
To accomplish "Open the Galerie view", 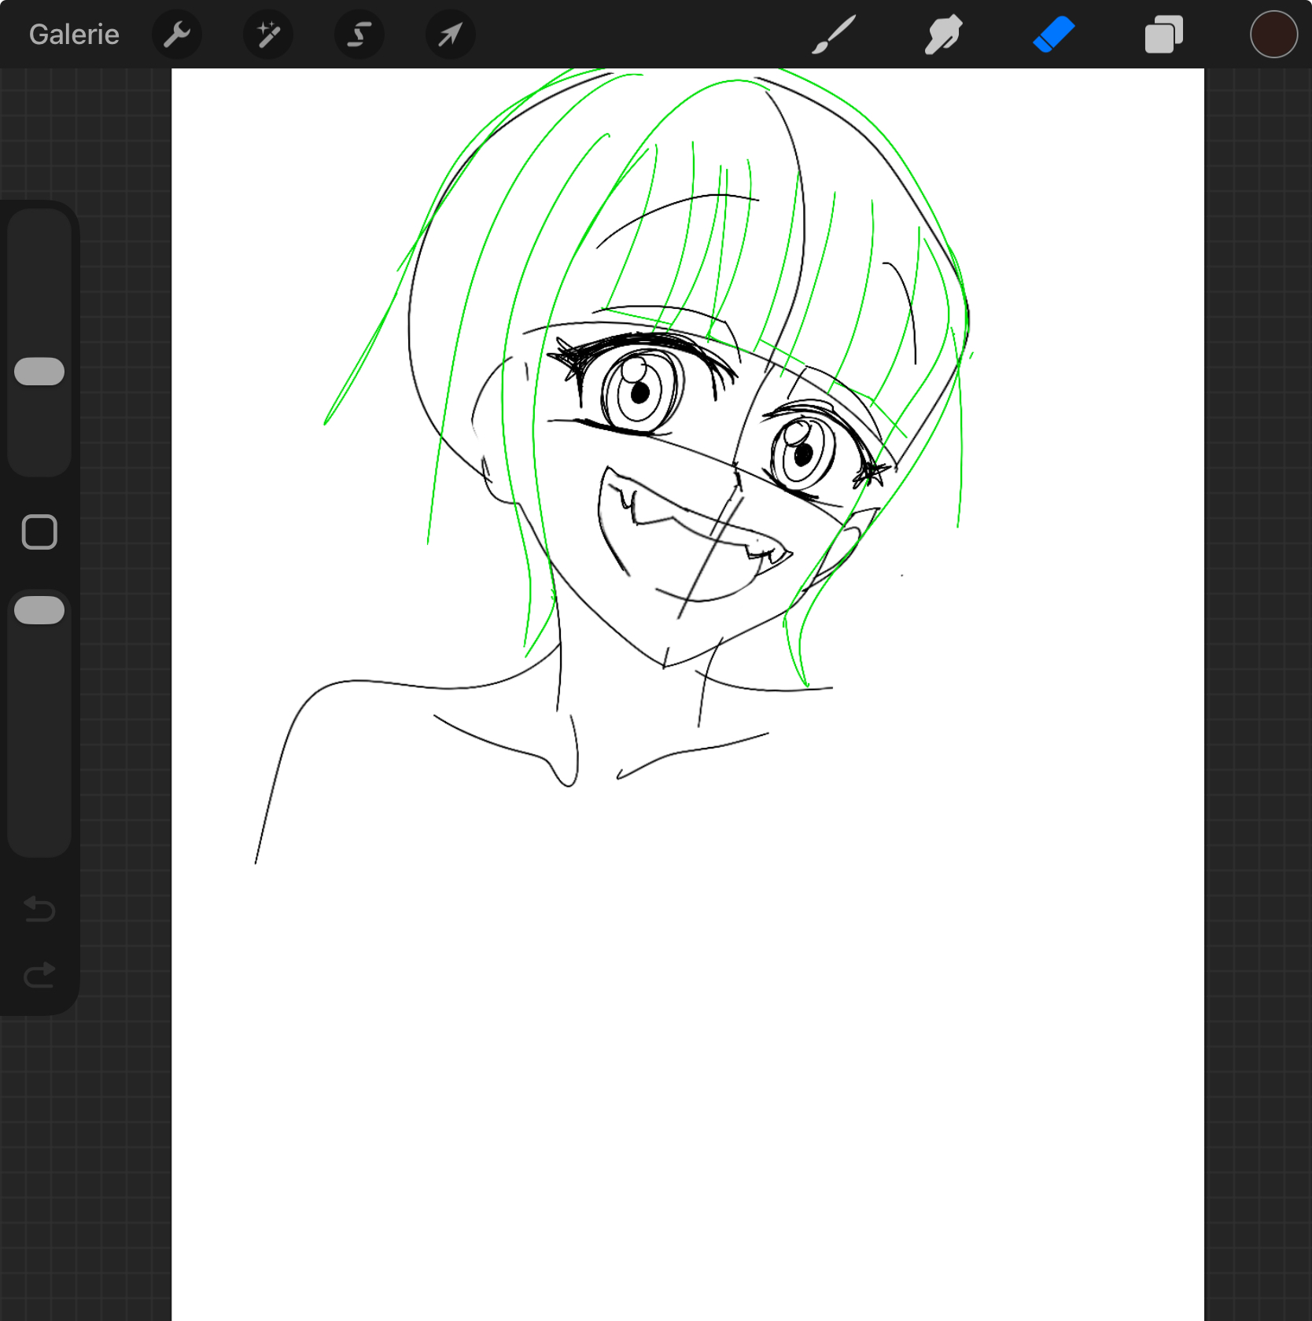I will (74, 35).
